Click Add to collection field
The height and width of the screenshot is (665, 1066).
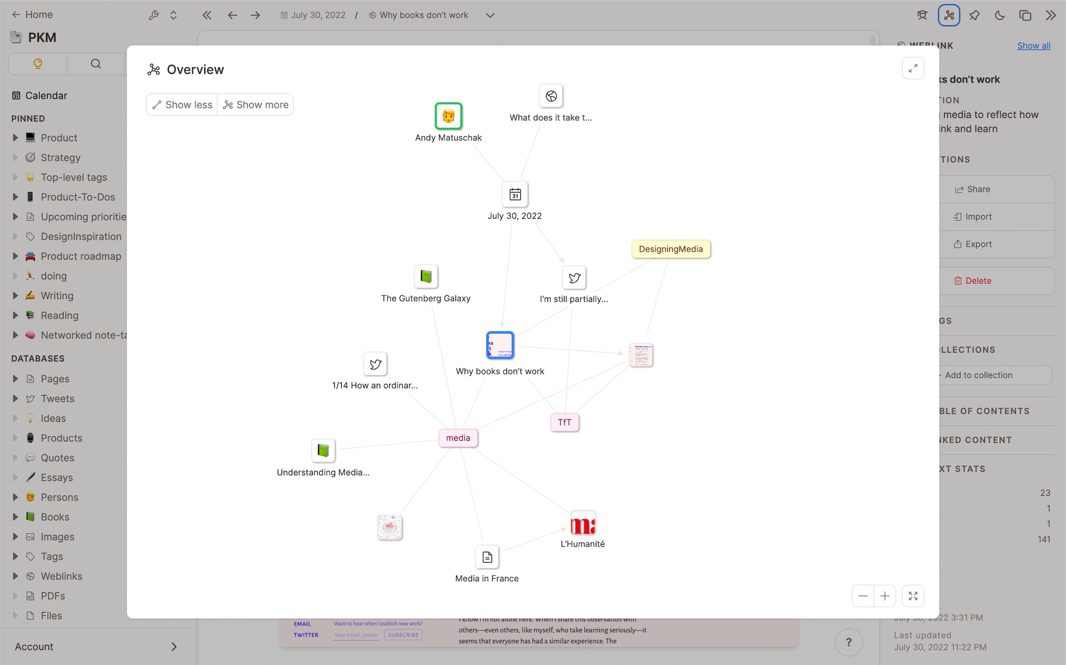995,375
